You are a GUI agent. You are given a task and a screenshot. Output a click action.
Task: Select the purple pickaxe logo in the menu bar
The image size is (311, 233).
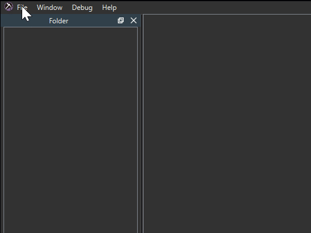tap(9, 7)
